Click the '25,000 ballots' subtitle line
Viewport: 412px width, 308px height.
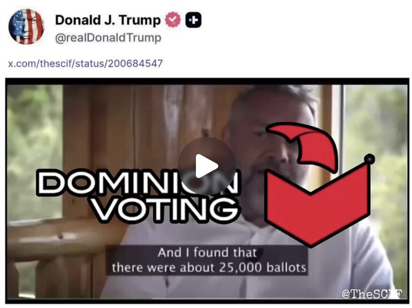click(x=209, y=267)
